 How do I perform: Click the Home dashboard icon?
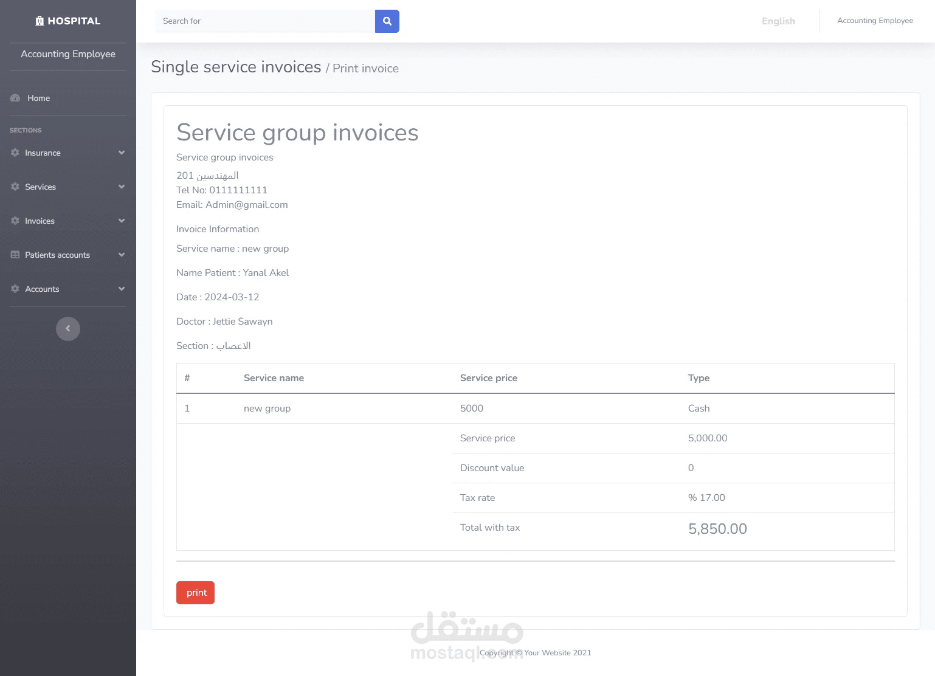click(x=15, y=98)
